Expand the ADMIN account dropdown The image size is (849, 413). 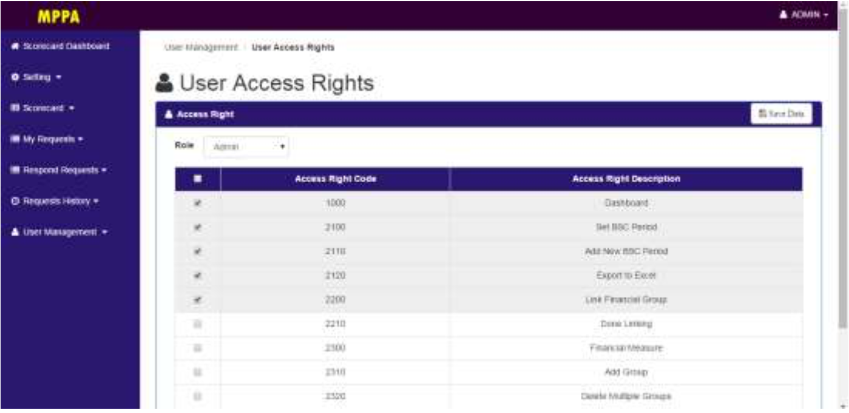tap(805, 15)
